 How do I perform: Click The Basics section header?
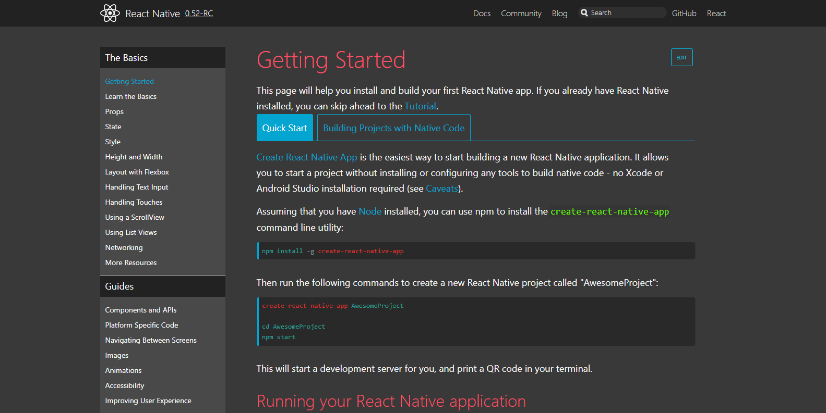(163, 58)
